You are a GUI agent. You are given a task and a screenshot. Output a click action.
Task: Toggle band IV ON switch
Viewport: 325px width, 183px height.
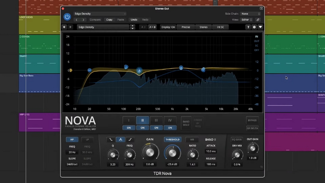(170, 128)
